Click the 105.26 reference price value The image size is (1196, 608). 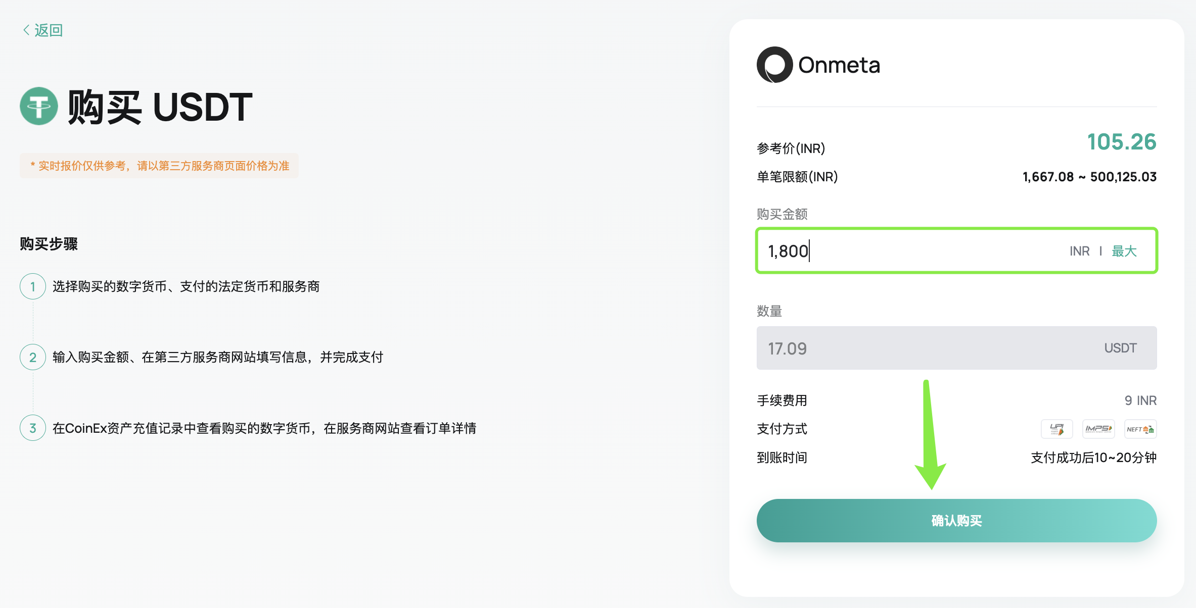(x=1121, y=143)
